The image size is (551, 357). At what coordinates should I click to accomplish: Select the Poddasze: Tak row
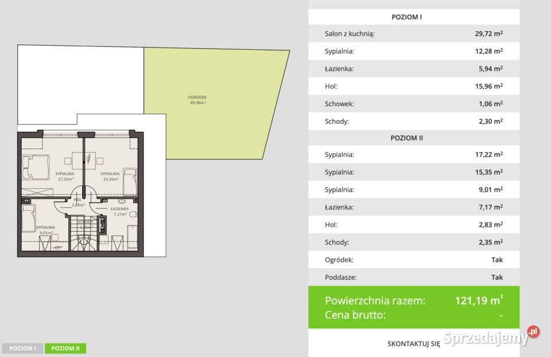(414, 277)
